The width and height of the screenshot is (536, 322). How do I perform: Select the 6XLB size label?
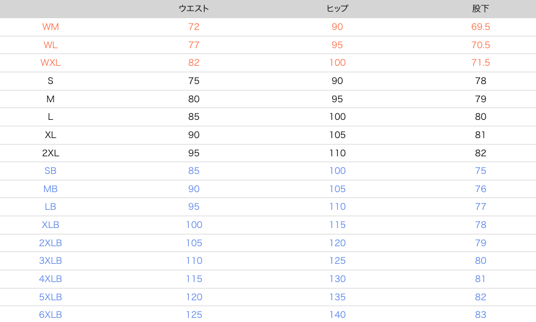point(51,314)
